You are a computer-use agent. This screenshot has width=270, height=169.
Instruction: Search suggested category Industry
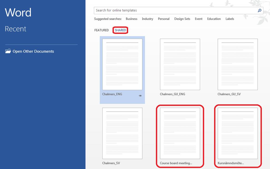[147, 19]
